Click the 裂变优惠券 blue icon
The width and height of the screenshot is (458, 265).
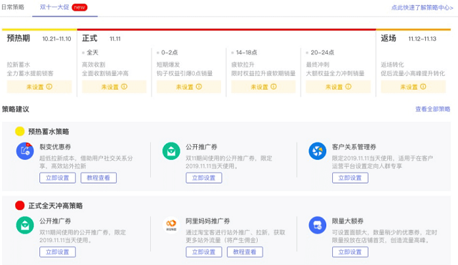(x=25, y=150)
